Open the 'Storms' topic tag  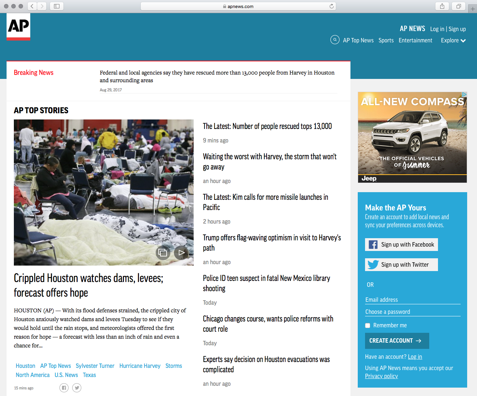174,366
